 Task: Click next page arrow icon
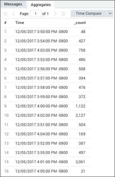point(55,14)
